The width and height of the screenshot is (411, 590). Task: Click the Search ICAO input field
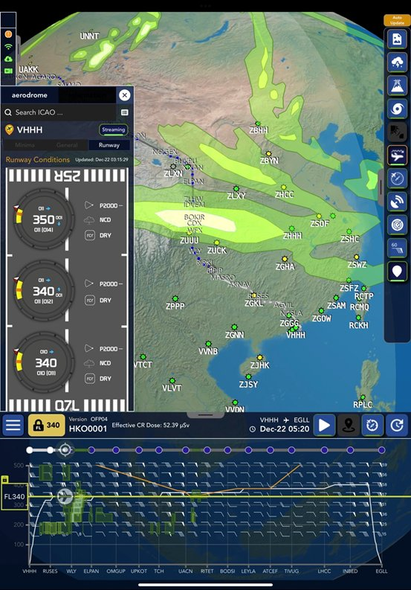click(60, 112)
